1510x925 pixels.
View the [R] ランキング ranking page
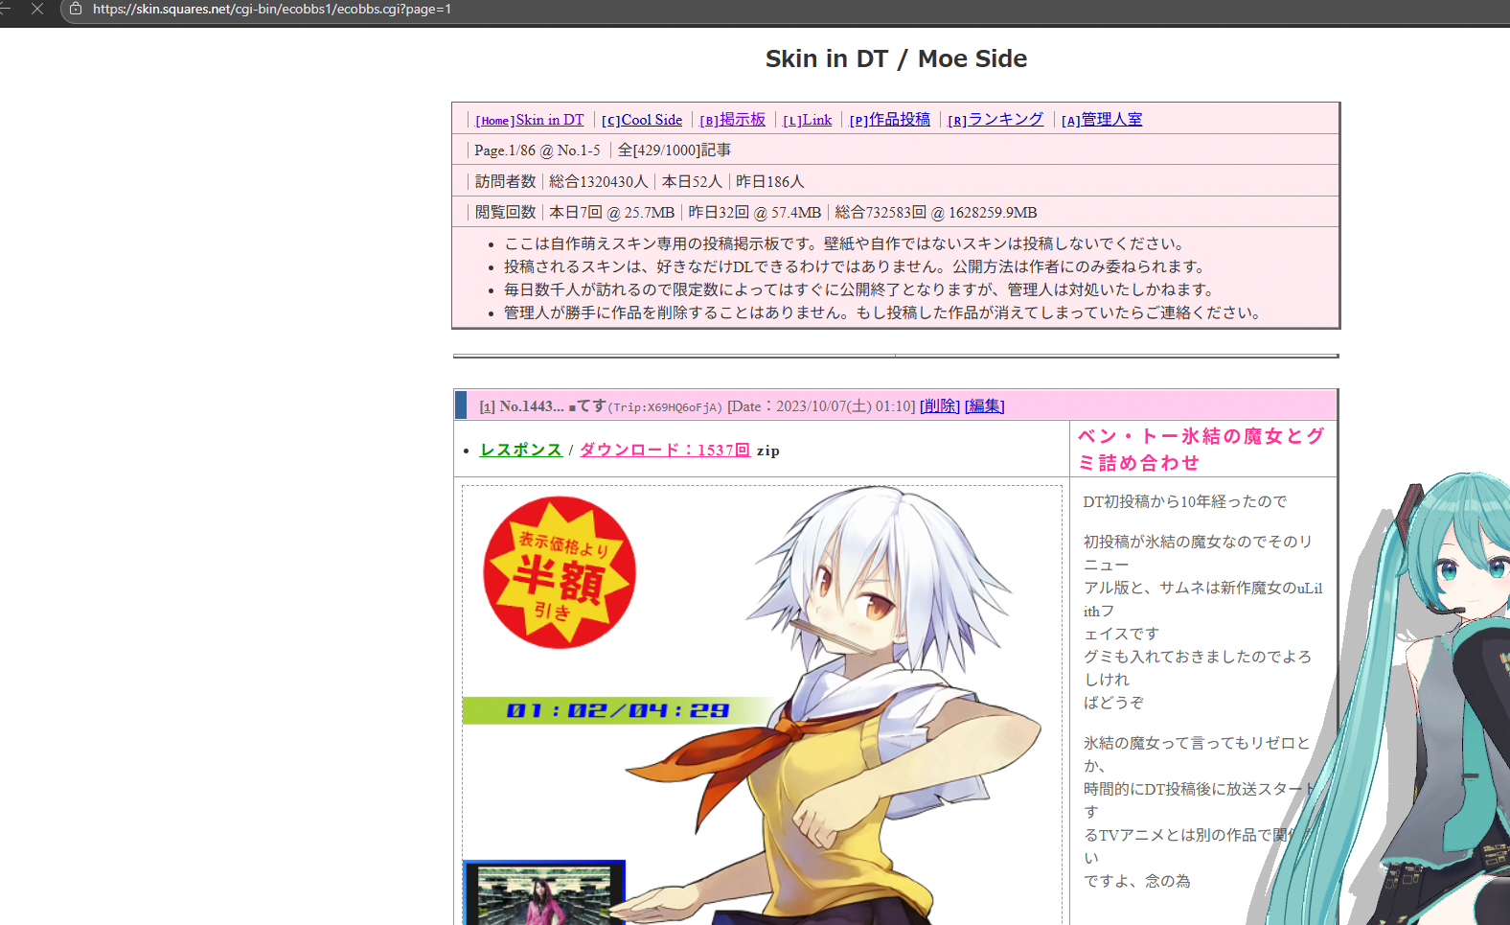pyautogui.click(x=996, y=120)
